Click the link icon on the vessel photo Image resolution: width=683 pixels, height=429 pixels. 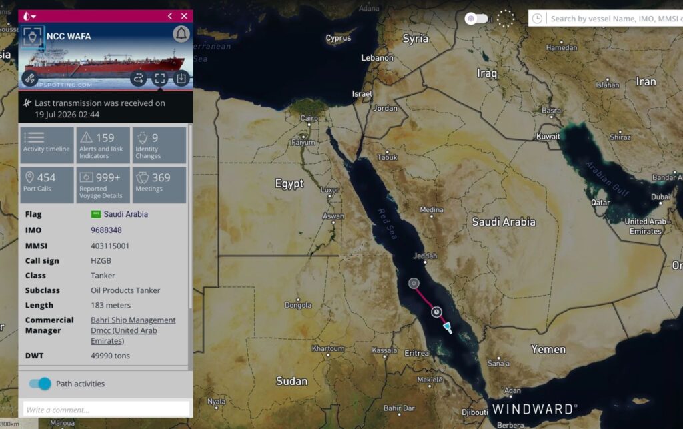pos(29,79)
